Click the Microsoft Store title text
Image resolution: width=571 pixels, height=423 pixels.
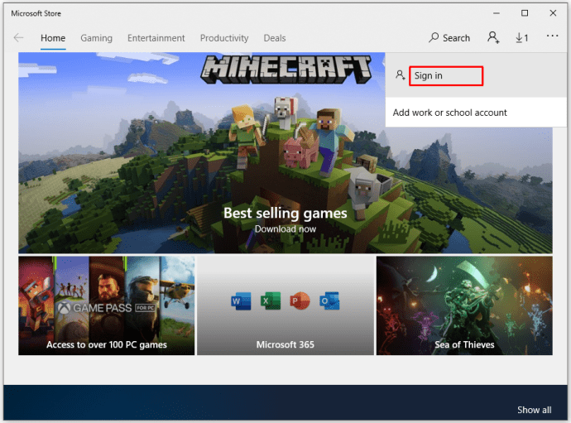coord(36,13)
